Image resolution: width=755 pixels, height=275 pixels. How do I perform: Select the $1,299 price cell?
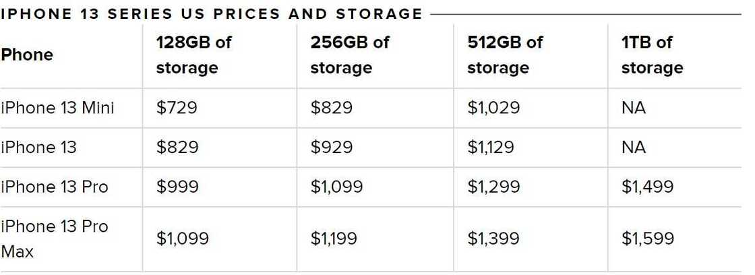coord(493,187)
